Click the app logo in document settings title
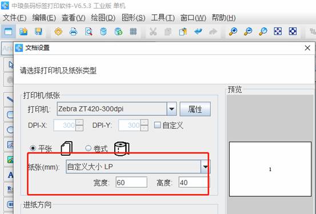Screen dimensions: 316x214 (19, 48)
